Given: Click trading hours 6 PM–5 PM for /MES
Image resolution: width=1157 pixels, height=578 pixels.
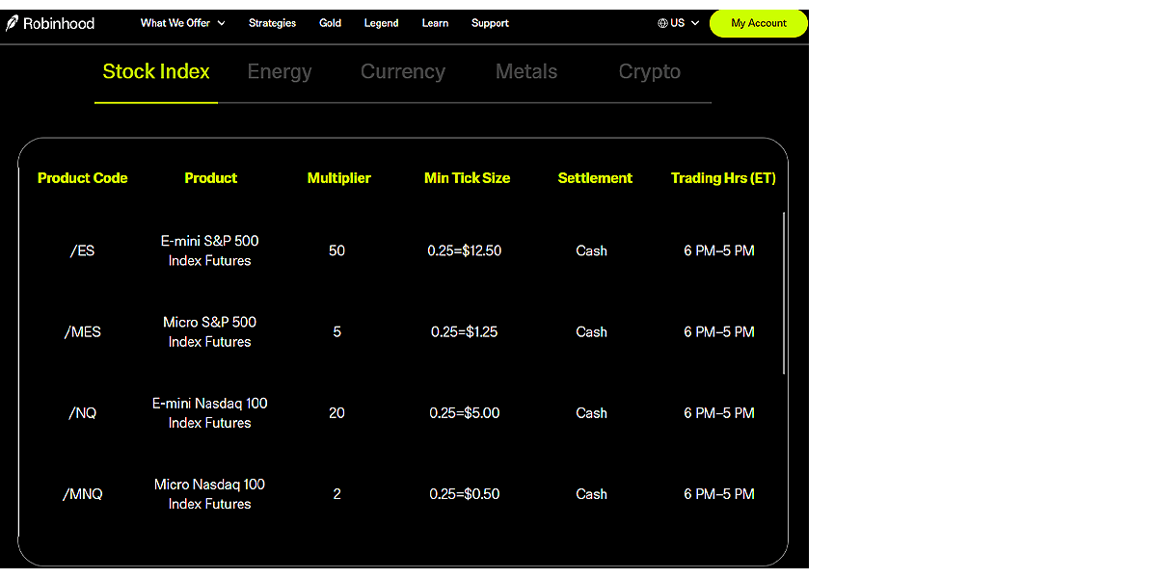Looking at the screenshot, I should click(719, 331).
